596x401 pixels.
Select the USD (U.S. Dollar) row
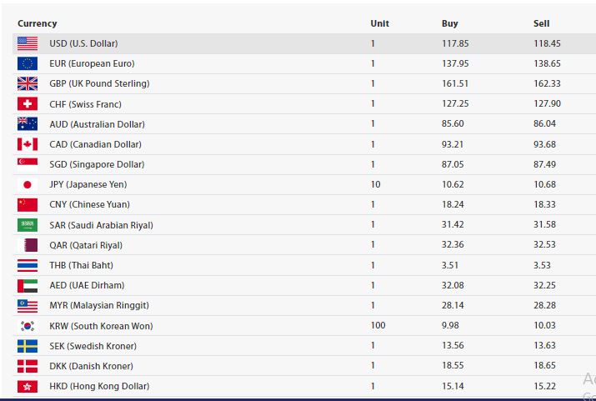pyautogui.click(x=304, y=43)
